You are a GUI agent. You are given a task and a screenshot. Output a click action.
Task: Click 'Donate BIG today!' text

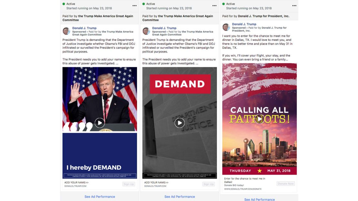coord(234,186)
